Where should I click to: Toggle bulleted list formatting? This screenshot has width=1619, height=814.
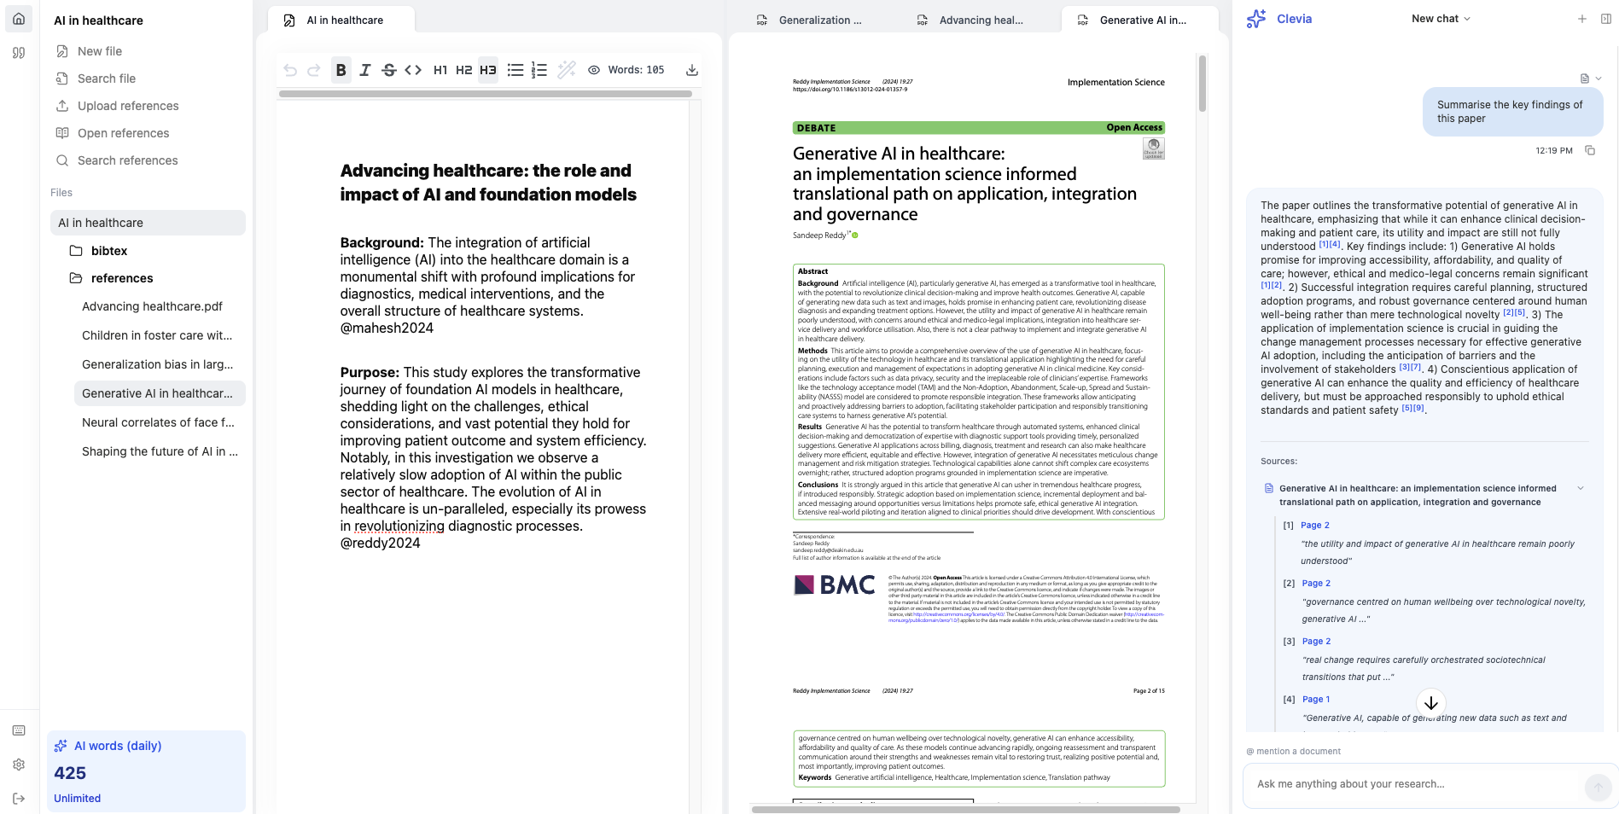[515, 70]
